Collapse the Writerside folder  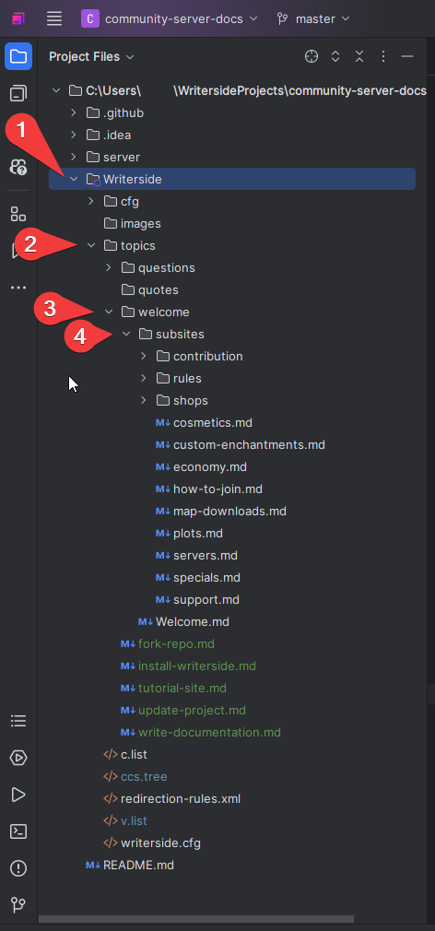74,180
